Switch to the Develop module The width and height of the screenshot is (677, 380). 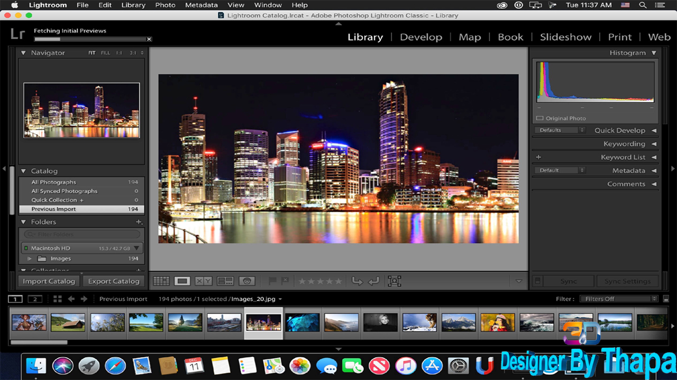tap(421, 37)
